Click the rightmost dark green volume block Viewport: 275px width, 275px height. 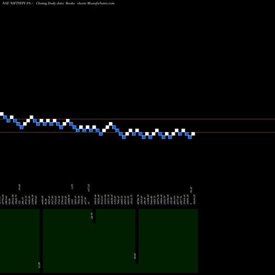coord(168,241)
